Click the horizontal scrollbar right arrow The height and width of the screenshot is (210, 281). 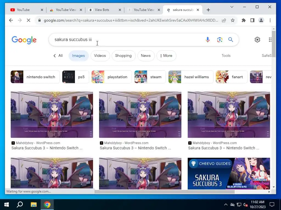(x=269, y=192)
